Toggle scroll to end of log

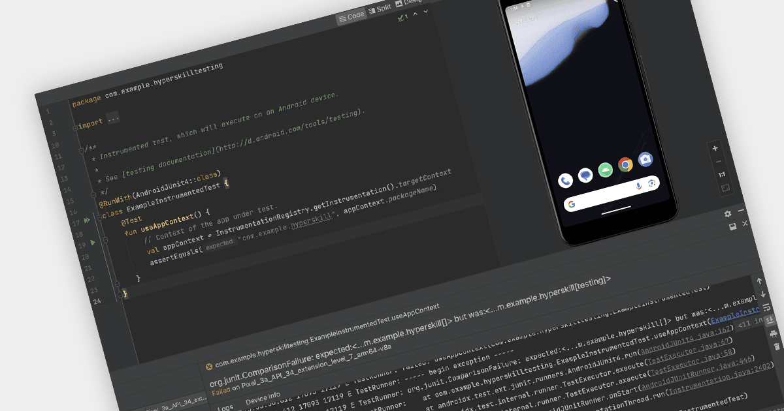770,320
